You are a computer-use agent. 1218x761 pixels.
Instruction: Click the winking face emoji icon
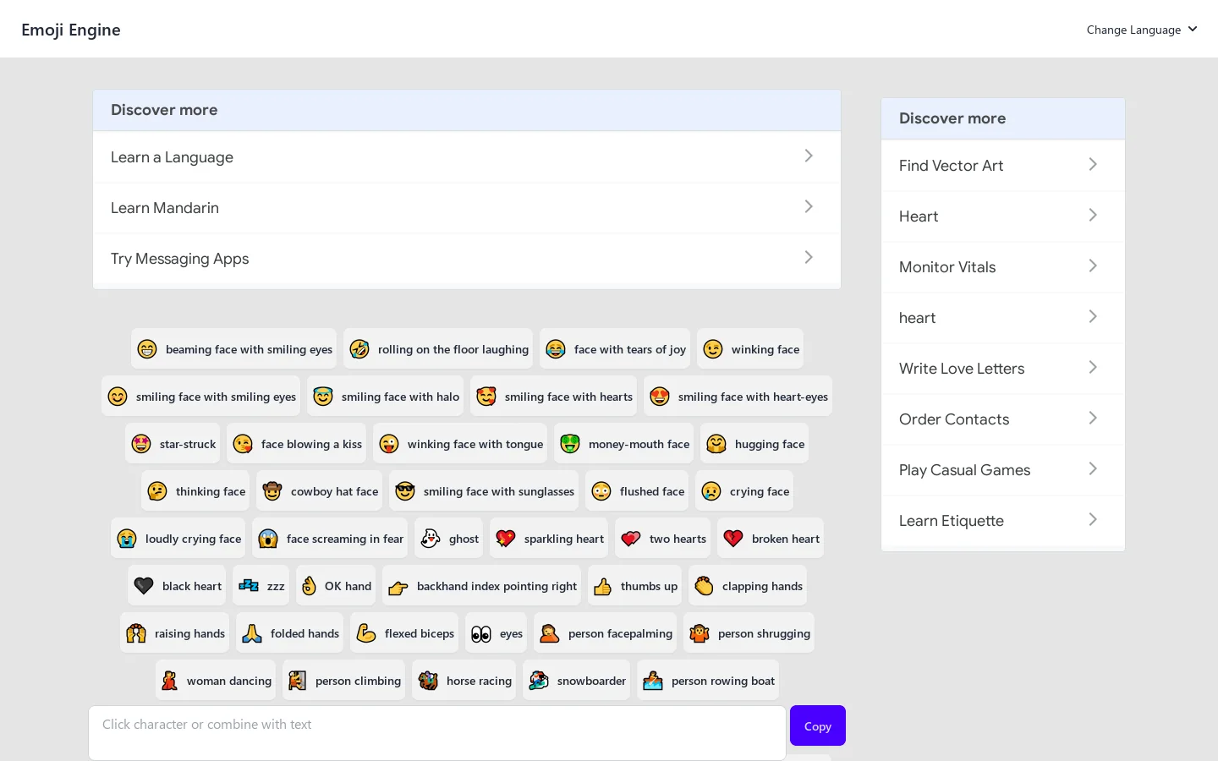coord(713,349)
